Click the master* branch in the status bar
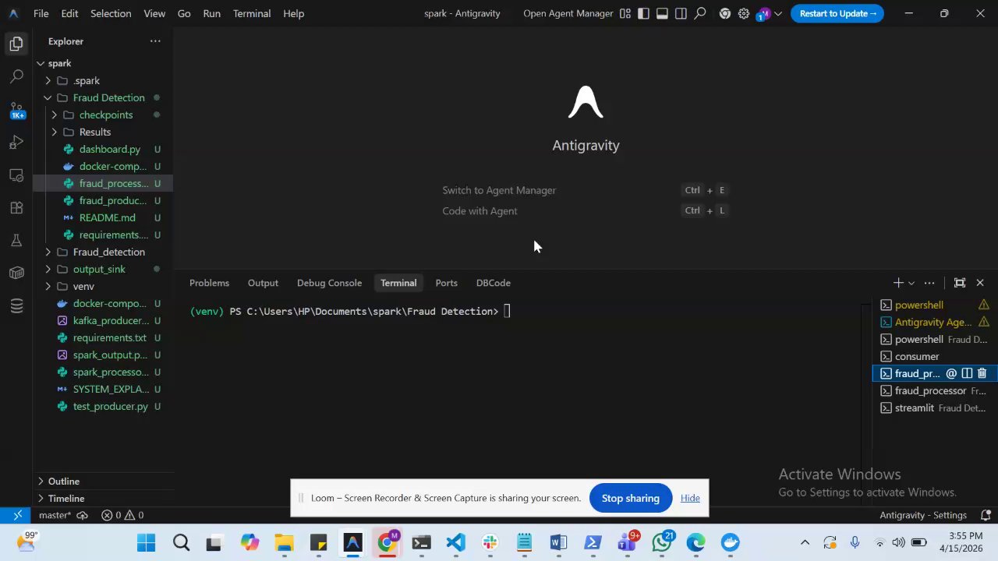This screenshot has width=998, height=561. point(55,515)
